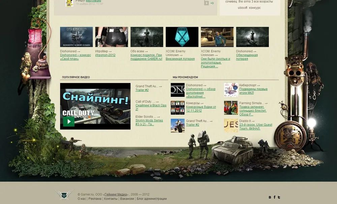The width and height of the screenshot is (337, 204).
Task: Open the Игропоп-2012 link
Action: pos(105,55)
